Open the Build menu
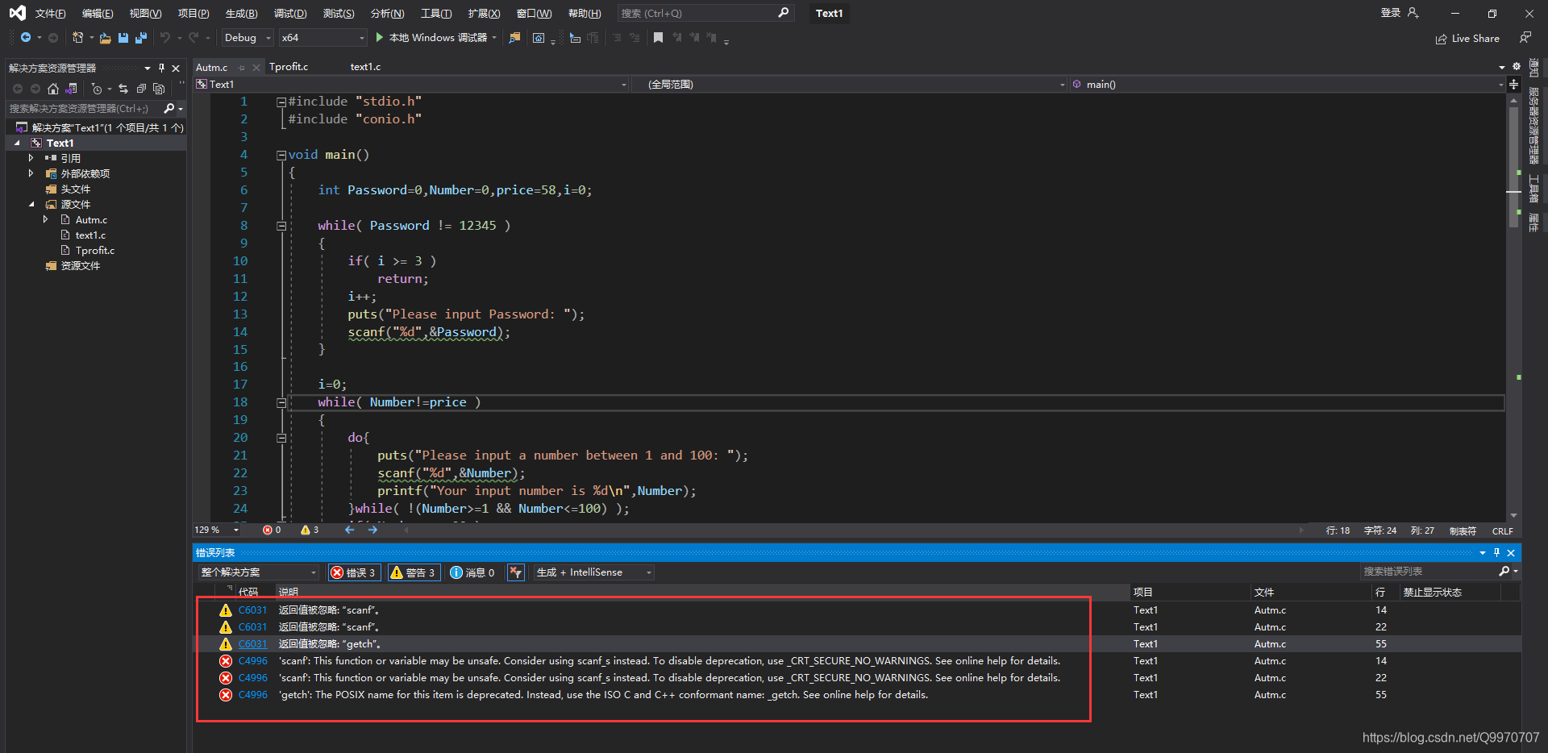Viewport: 1548px width, 753px height. 241,14
